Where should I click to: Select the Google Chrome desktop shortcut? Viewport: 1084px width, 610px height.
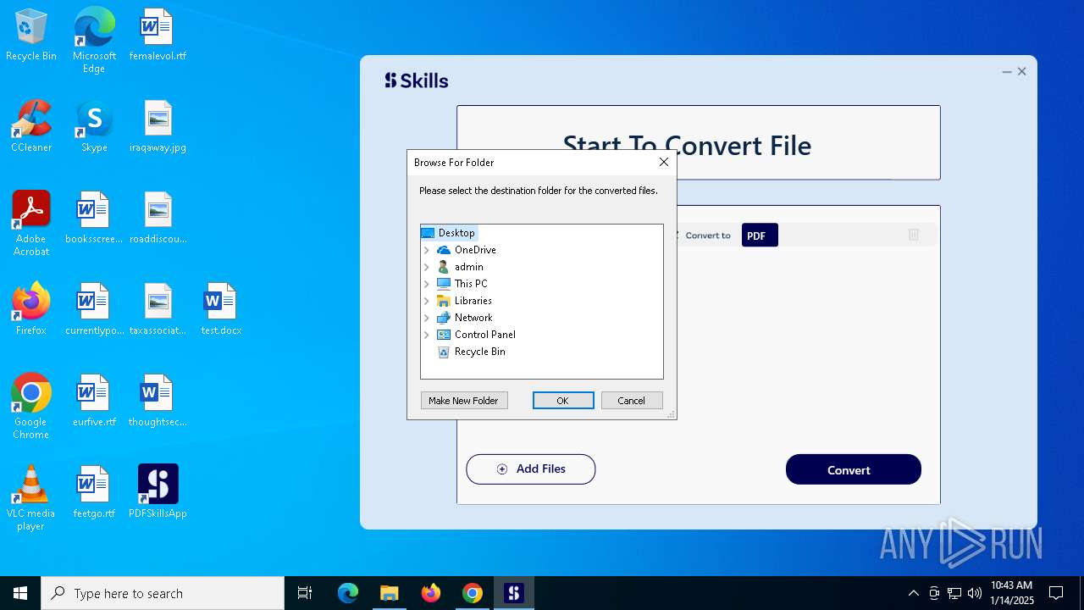pyautogui.click(x=31, y=407)
